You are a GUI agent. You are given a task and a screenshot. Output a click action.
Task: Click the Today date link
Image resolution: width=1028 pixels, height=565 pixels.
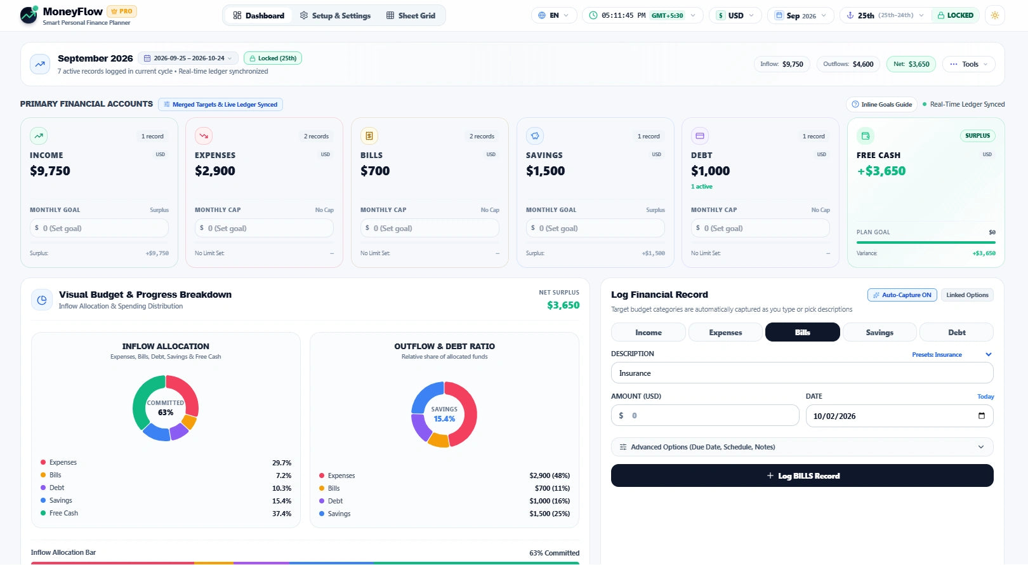[985, 397]
